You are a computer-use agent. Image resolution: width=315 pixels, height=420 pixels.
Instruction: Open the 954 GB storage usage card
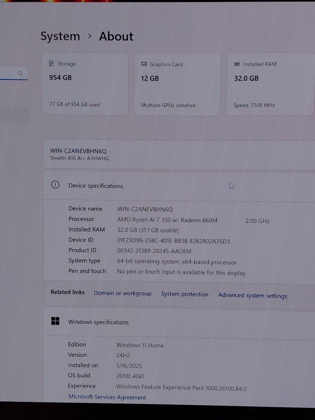[x=85, y=84]
